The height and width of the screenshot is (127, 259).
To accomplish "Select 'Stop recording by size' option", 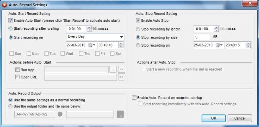I will [138, 37].
